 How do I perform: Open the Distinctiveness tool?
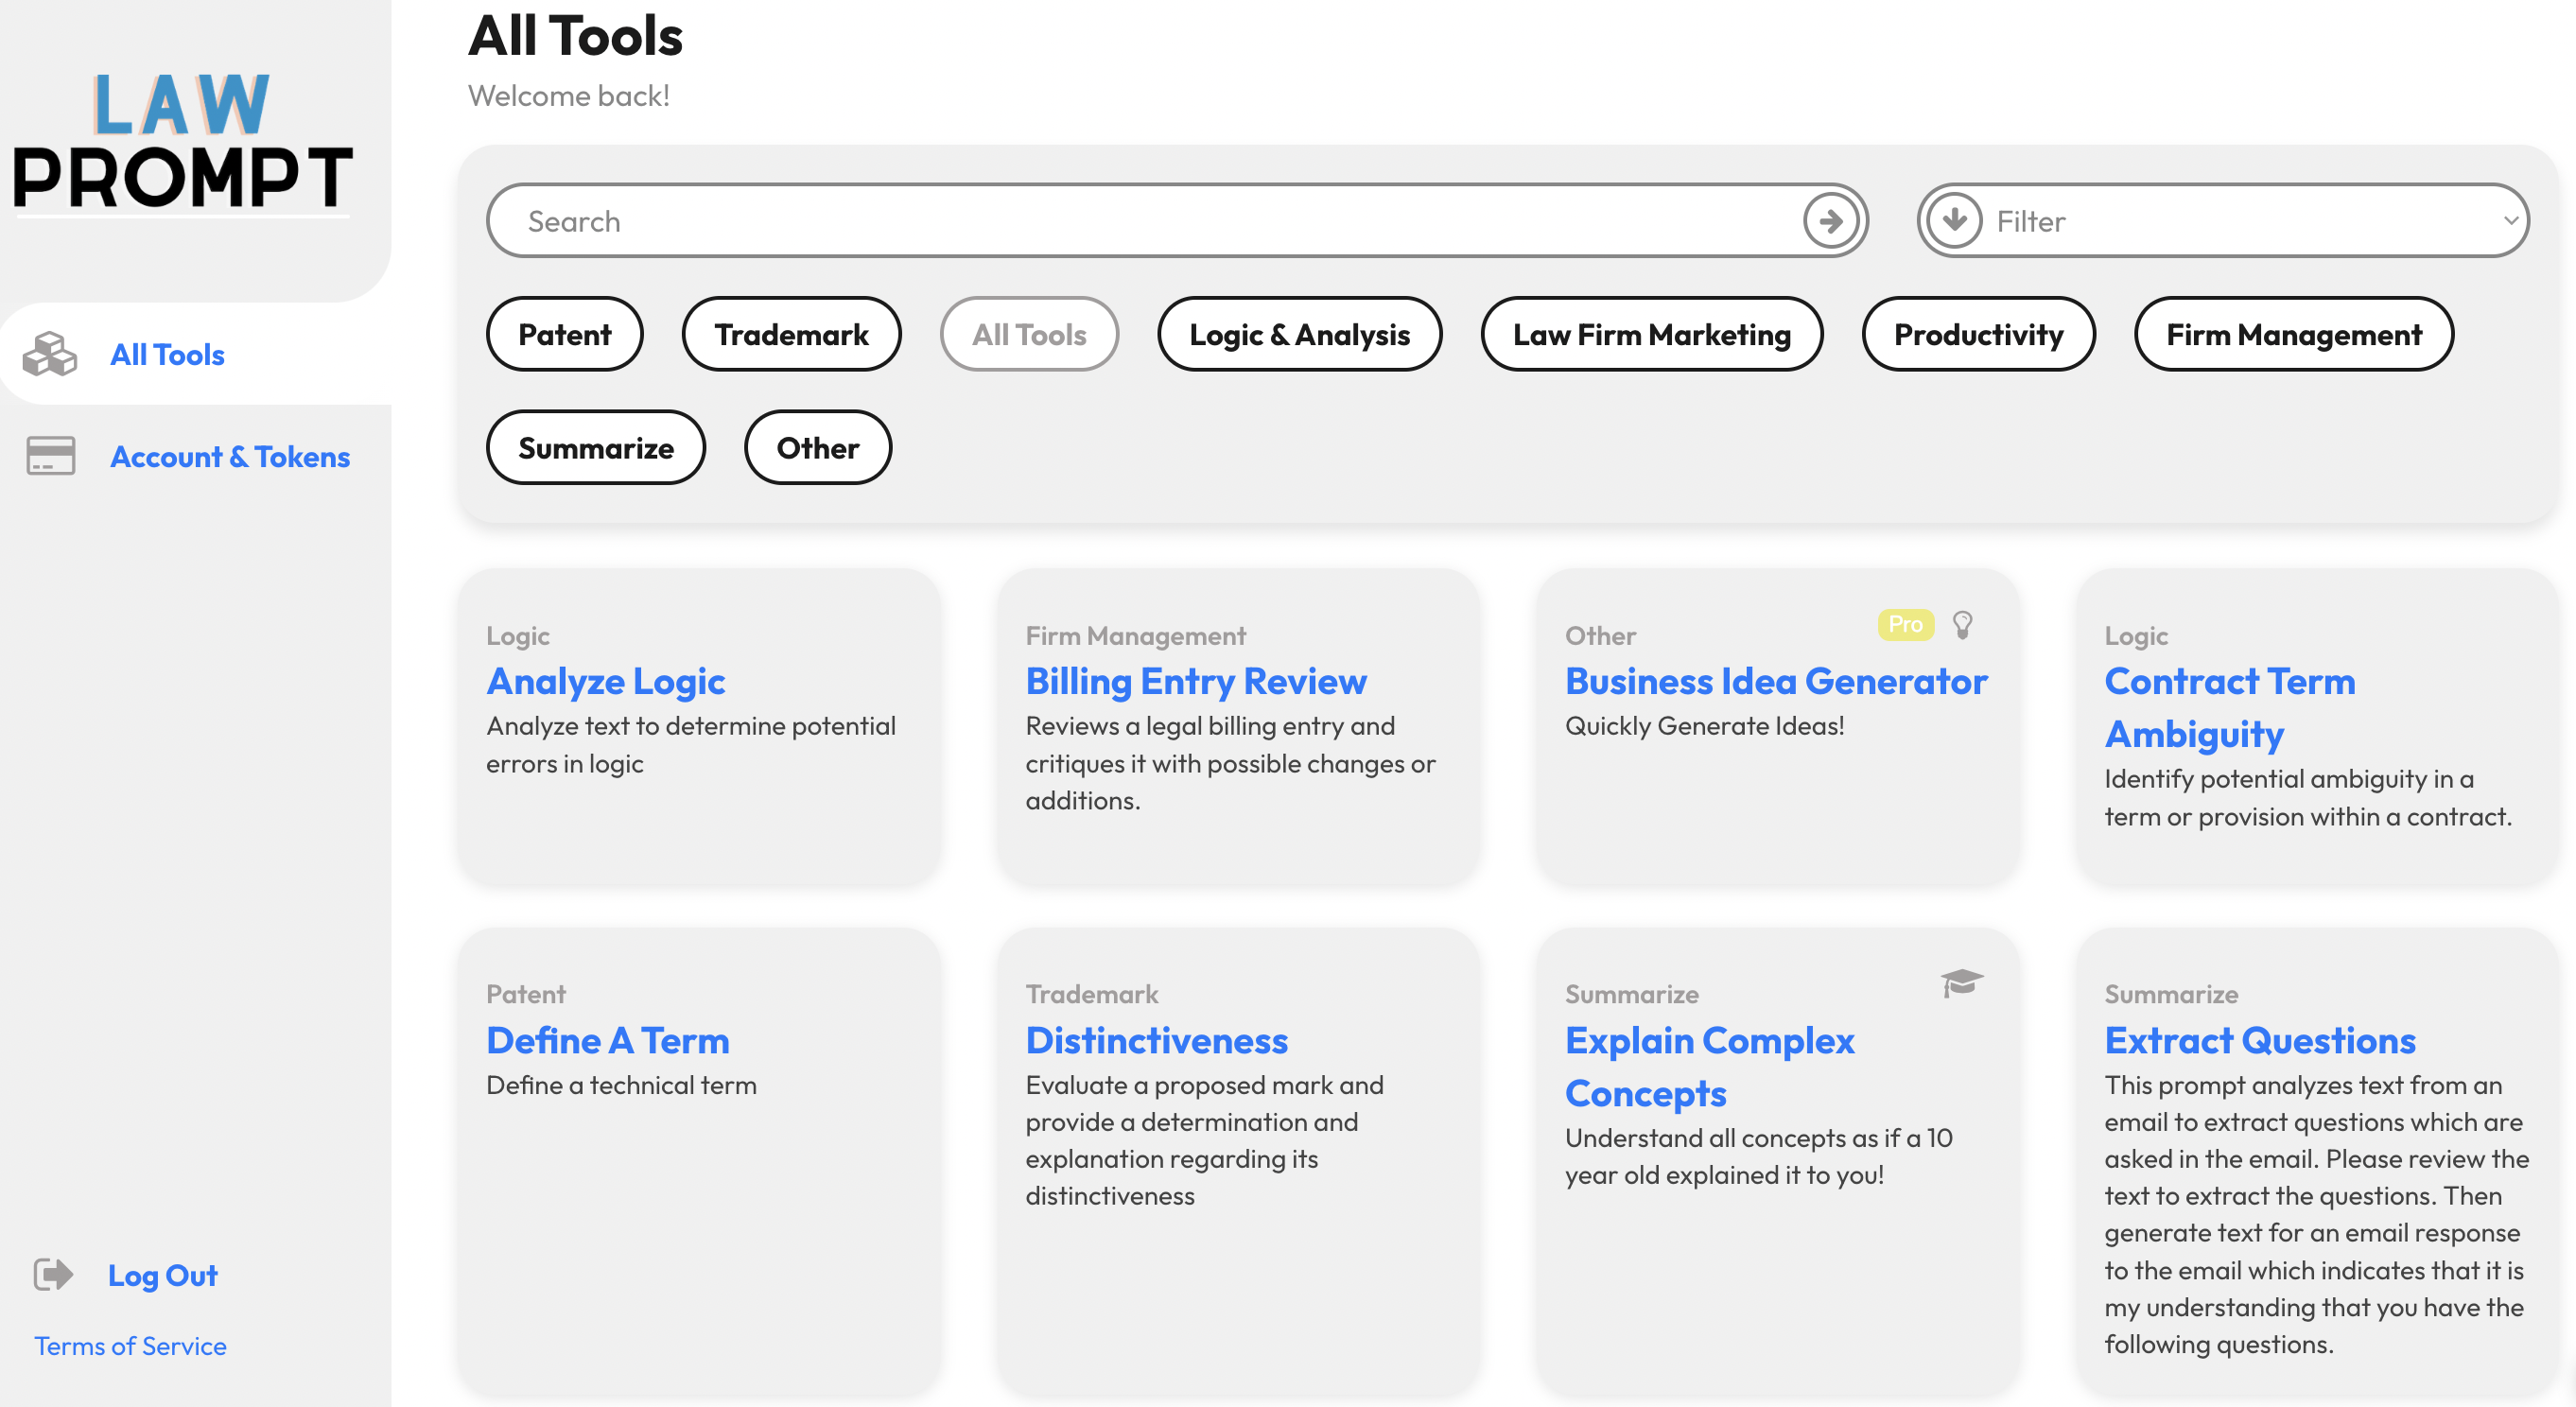click(1156, 1040)
